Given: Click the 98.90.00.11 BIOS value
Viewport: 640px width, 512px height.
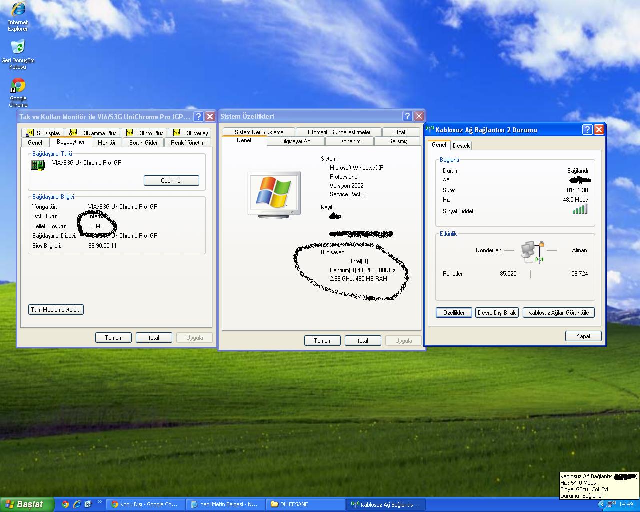Looking at the screenshot, I should [102, 246].
